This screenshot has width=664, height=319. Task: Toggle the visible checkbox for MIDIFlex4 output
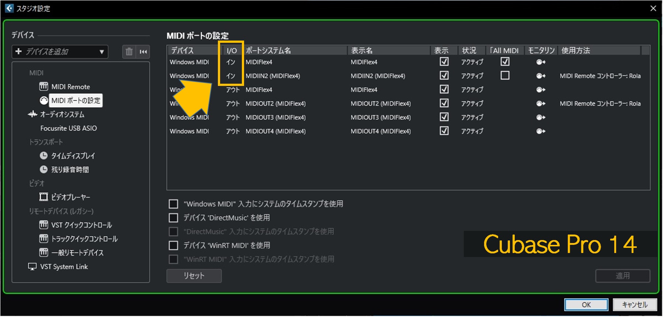coord(444,89)
